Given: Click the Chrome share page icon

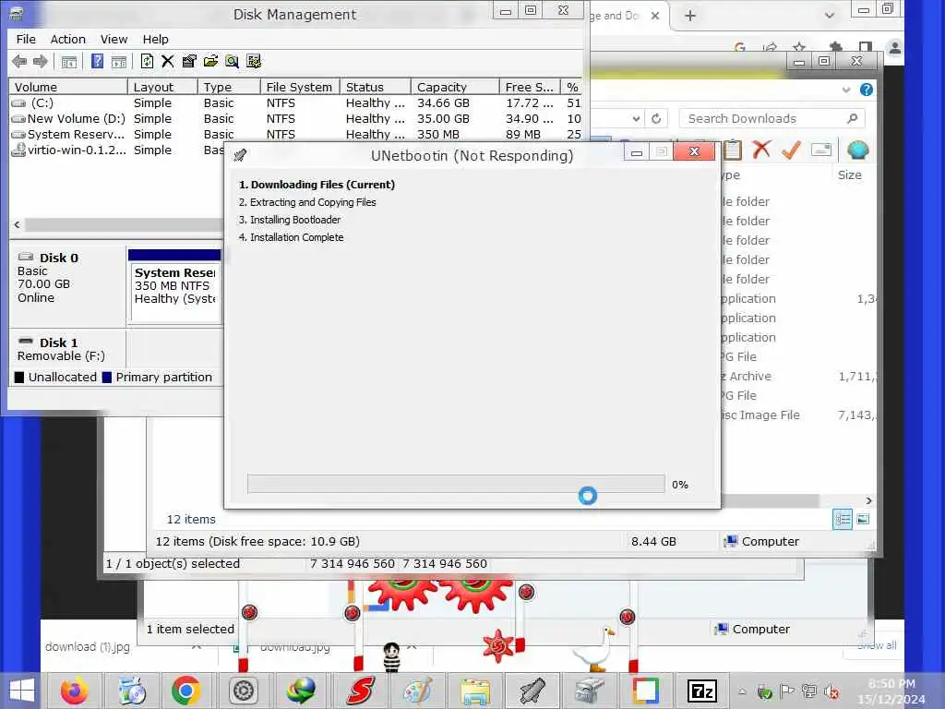Looking at the screenshot, I should click(769, 47).
